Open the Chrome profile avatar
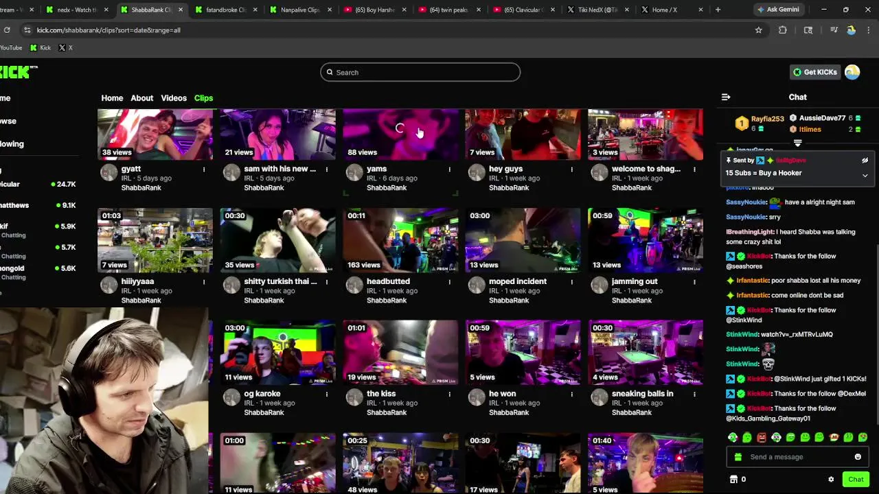This screenshot has width=879, height=494. pos(852,30)
